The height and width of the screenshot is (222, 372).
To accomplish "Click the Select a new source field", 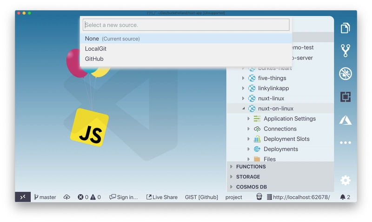I will (186, 25).
